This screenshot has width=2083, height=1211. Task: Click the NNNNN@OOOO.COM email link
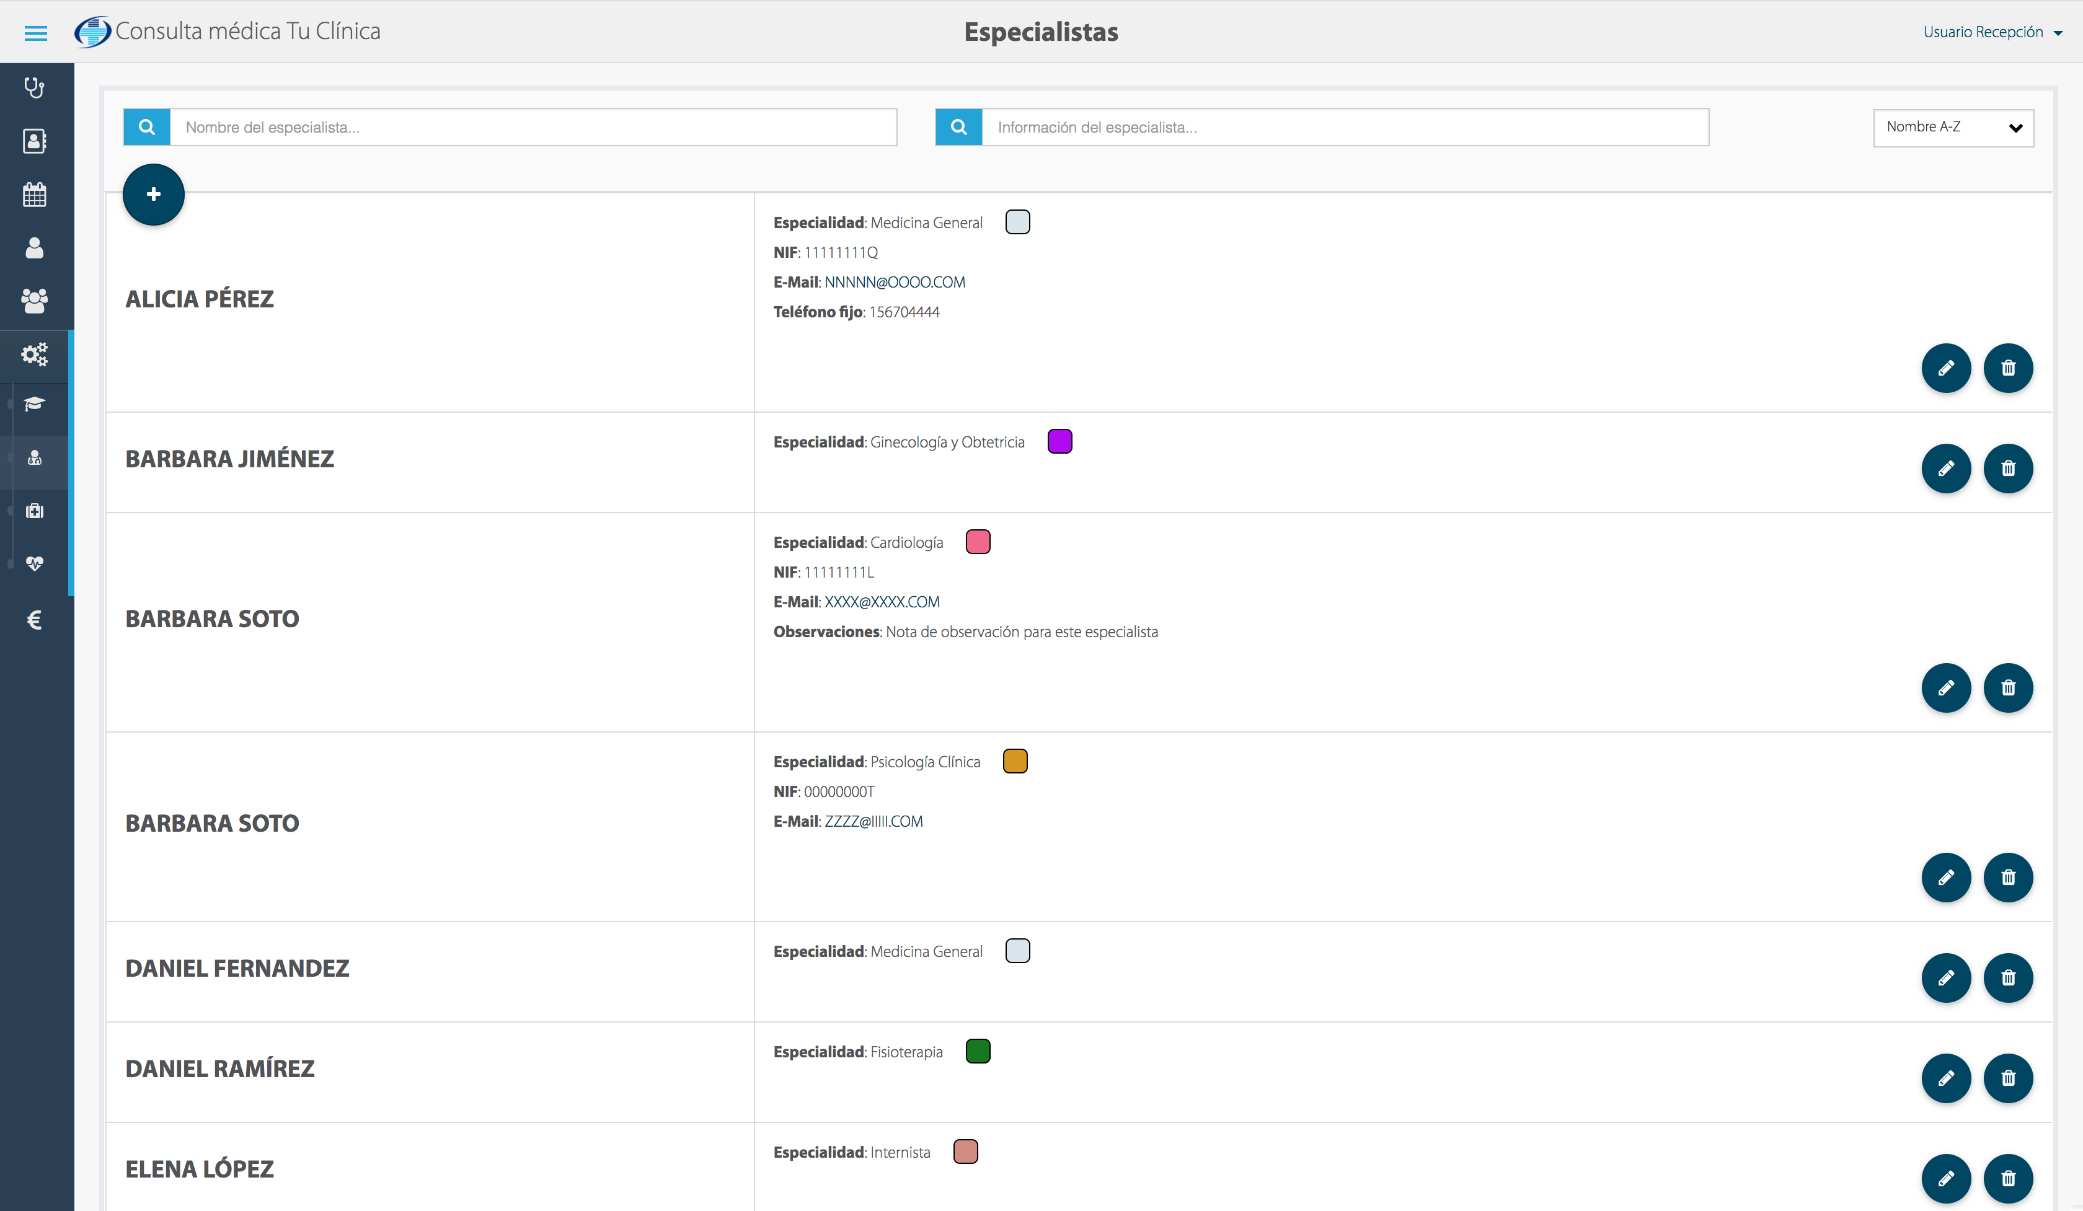[895, 283]
